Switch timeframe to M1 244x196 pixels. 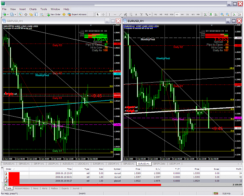(156, 14)
